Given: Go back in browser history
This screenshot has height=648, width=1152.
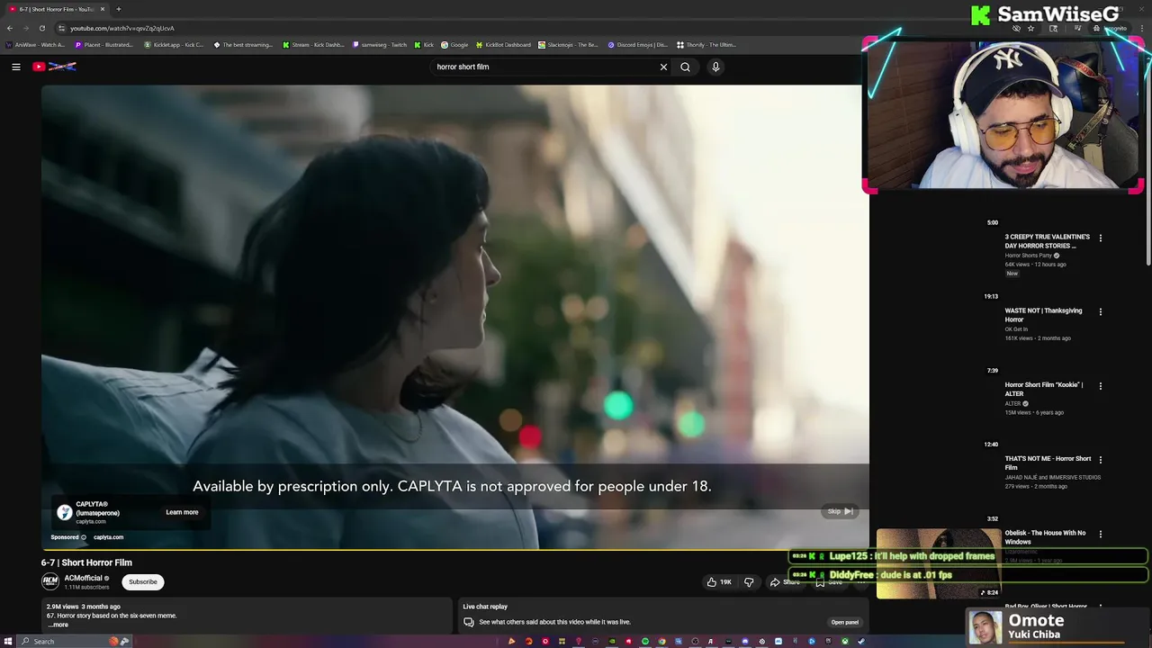Looking at the screenshot, I should pyautogui.click(x=9, y=28).
